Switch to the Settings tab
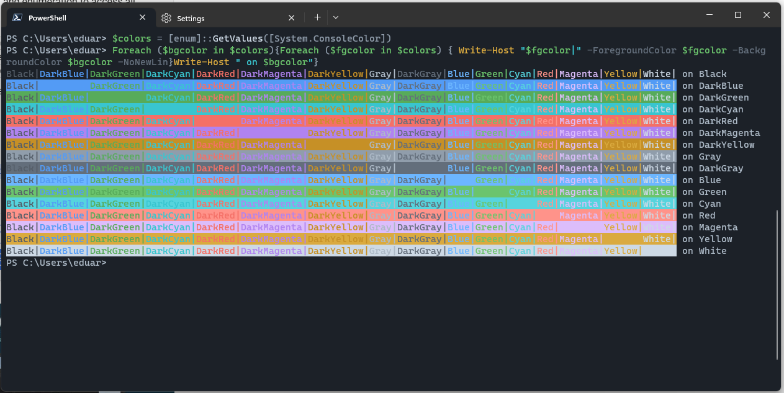 click(x=228, y=18)
